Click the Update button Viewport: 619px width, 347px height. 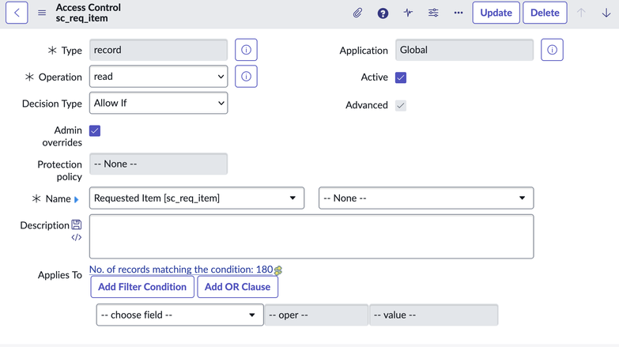(x=496, y=13)
